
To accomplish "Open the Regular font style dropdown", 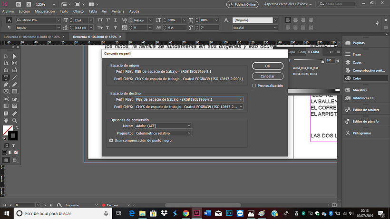I will click(x=58, y=28).
